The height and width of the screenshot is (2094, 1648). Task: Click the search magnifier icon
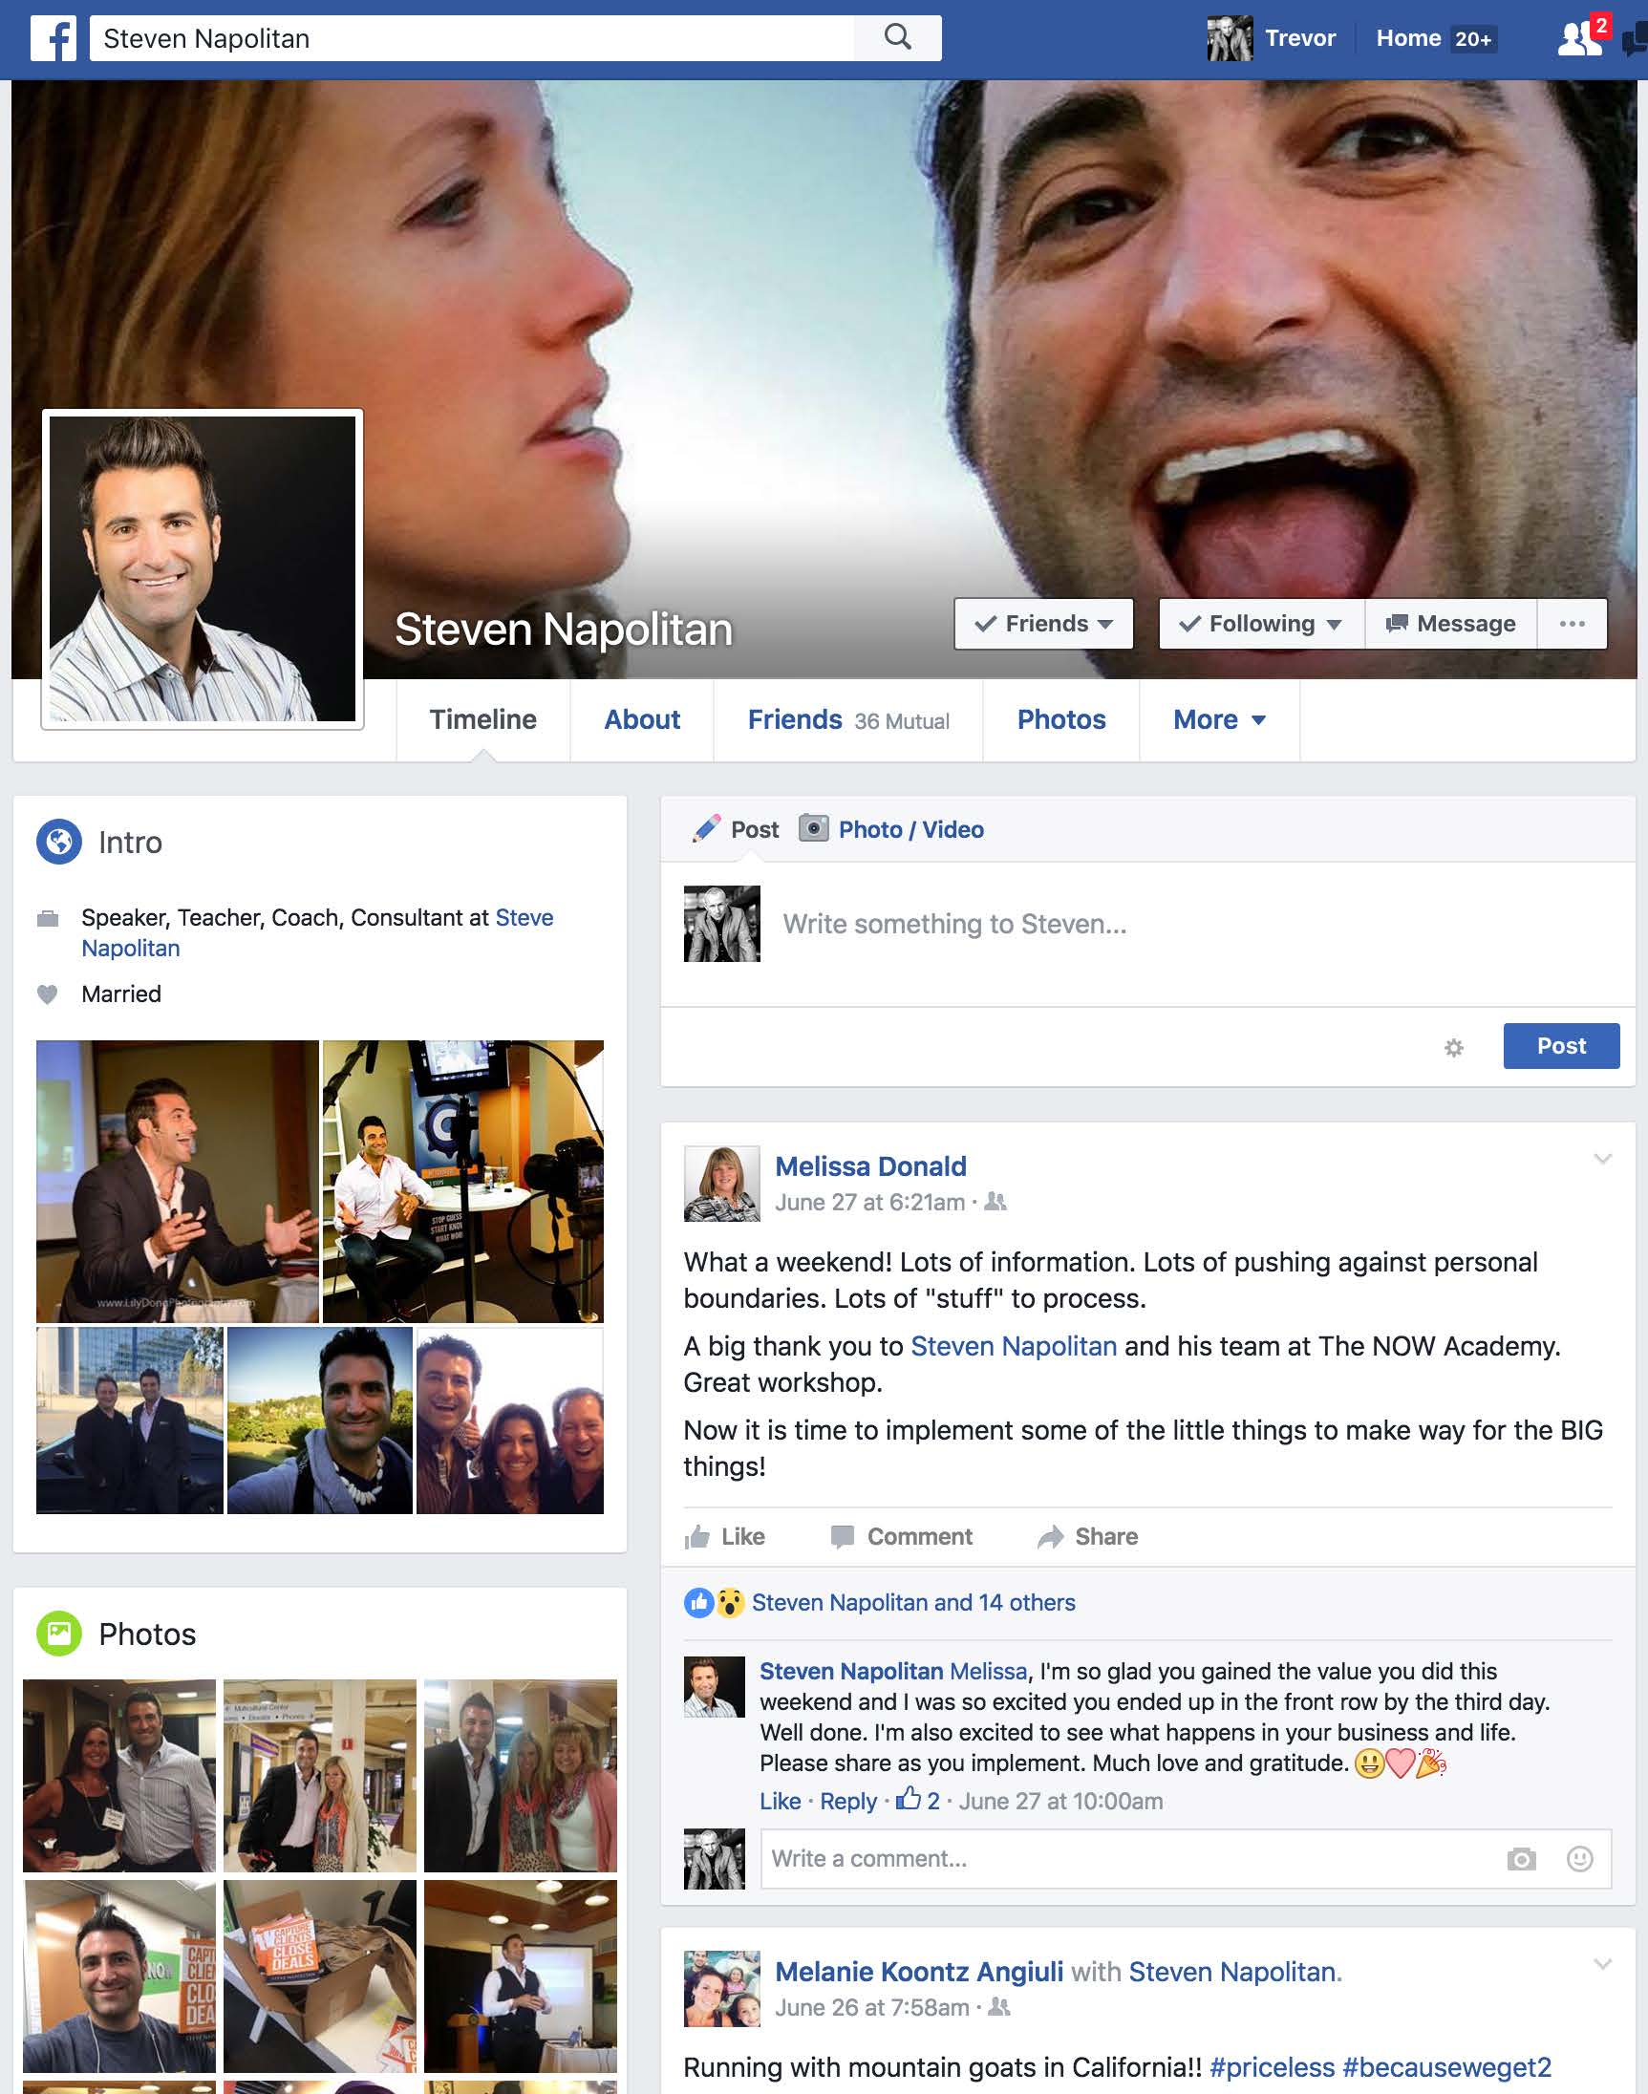pos(897,37)
